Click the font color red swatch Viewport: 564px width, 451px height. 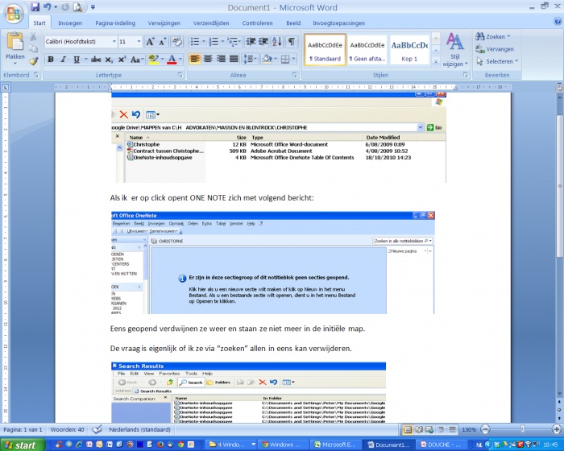point(172,60)
